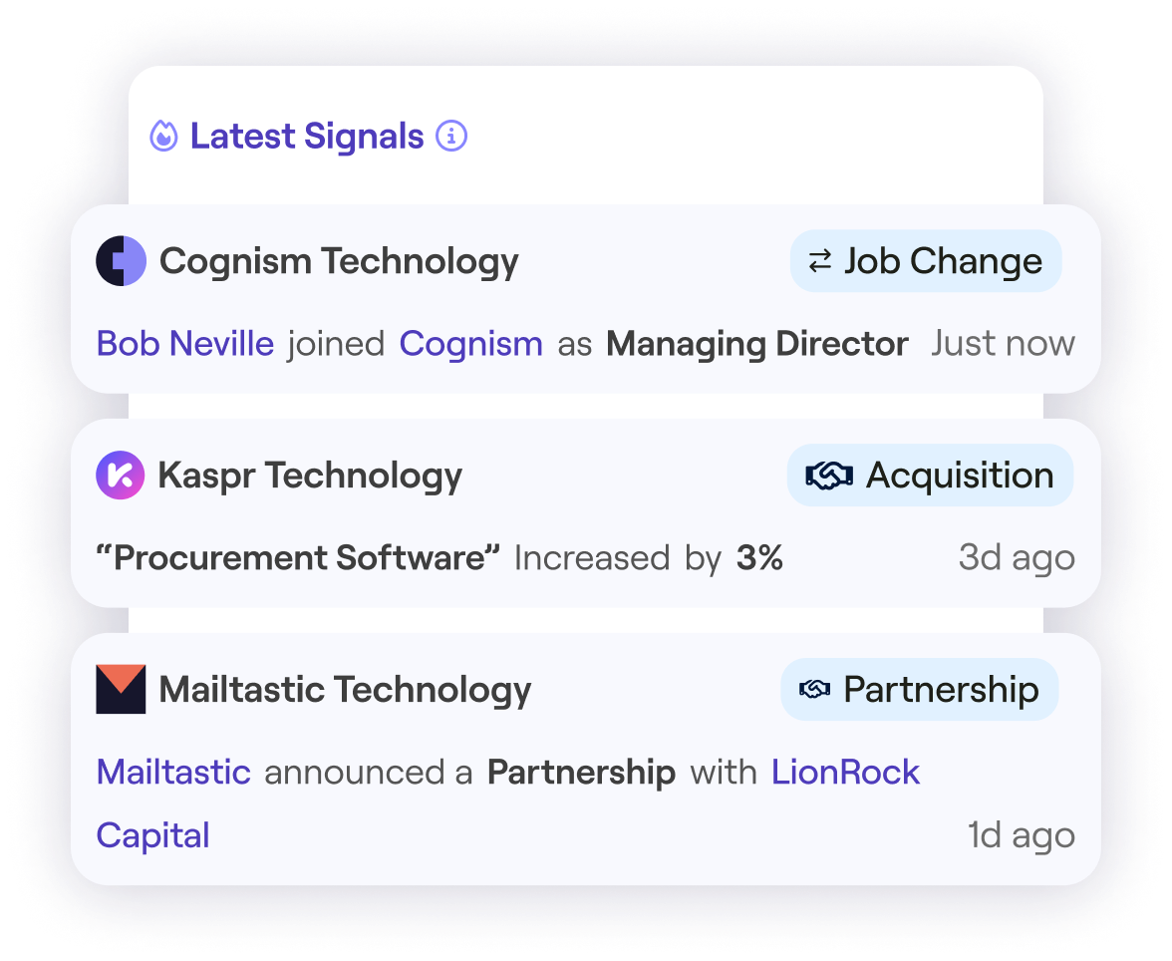The width and height of the screenshot is (1172, 961).
Task: Click the handshake icon in Acquisition tag
Action: [x=829, y=476]
